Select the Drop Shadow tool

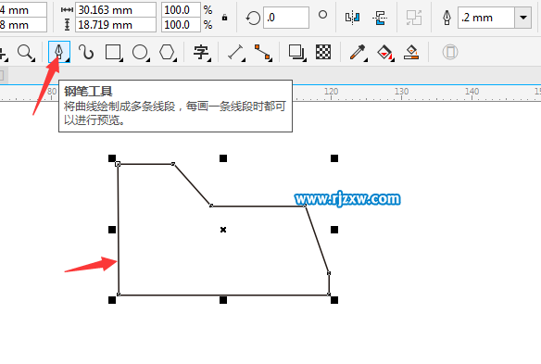pyautogui.click(x=296, y=53)
